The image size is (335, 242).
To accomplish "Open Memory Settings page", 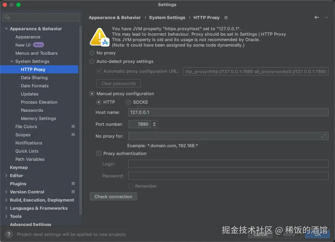I will pyautogui.click(x=39, y=118).
